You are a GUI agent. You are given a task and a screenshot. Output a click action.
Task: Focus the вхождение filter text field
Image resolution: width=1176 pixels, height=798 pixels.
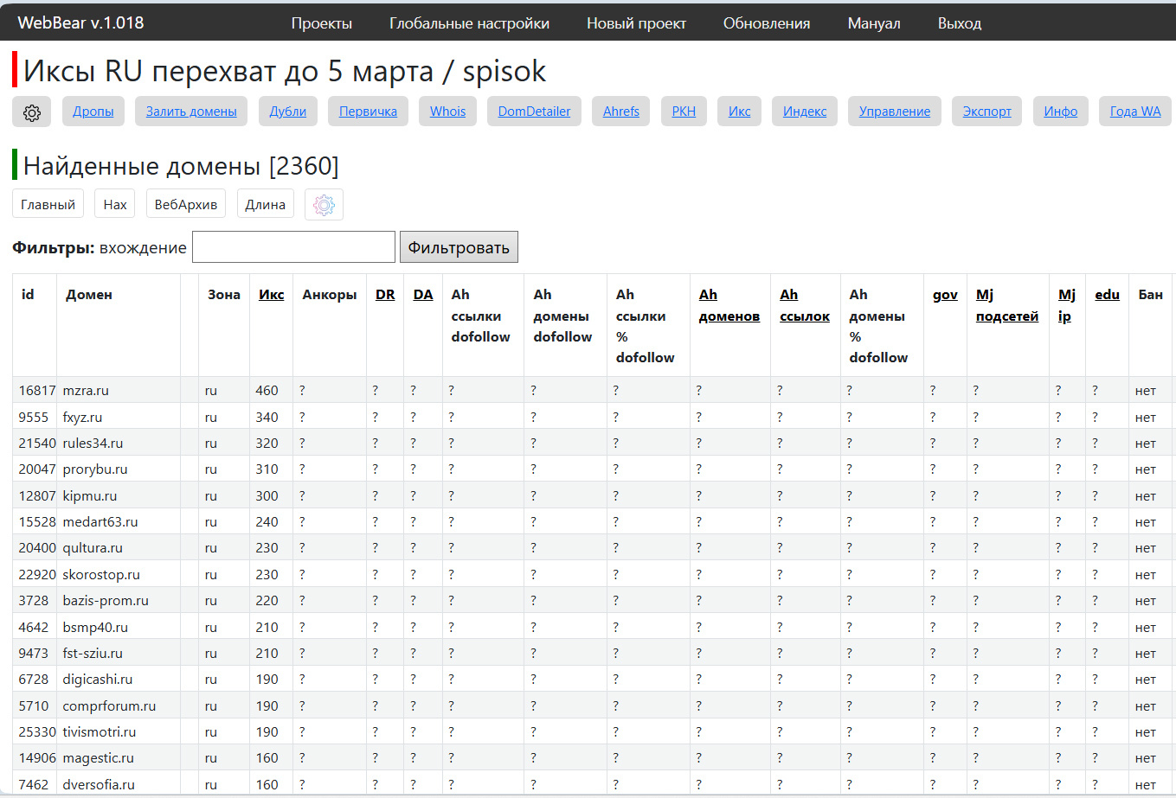(x=293, y=247)
